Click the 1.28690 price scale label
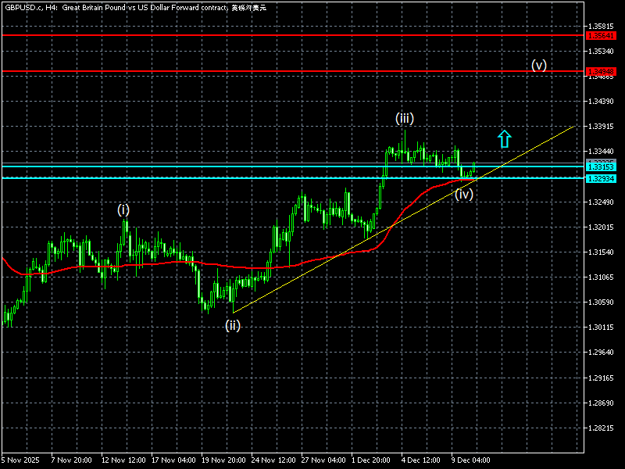 (x=601, y=403)
